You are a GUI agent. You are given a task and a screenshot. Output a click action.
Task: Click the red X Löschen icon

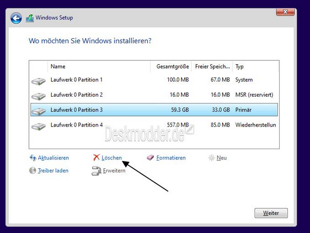click(96, 157)
